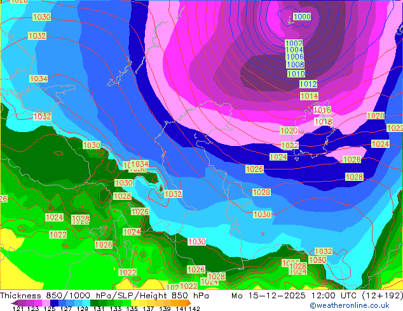The height and width of the screenshot is (311, 403).
Task: Select the blue 1010 isobar label
Action: pyautogui.click(x=296, y=74)
